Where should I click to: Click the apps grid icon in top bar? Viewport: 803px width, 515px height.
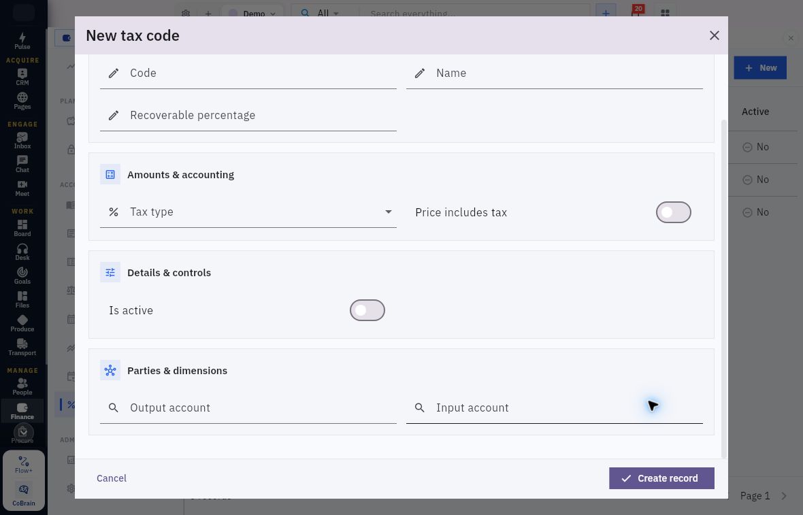click(665, 13)
